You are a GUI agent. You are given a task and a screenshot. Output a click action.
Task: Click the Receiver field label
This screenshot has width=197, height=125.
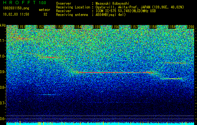[x=64, y=11]
